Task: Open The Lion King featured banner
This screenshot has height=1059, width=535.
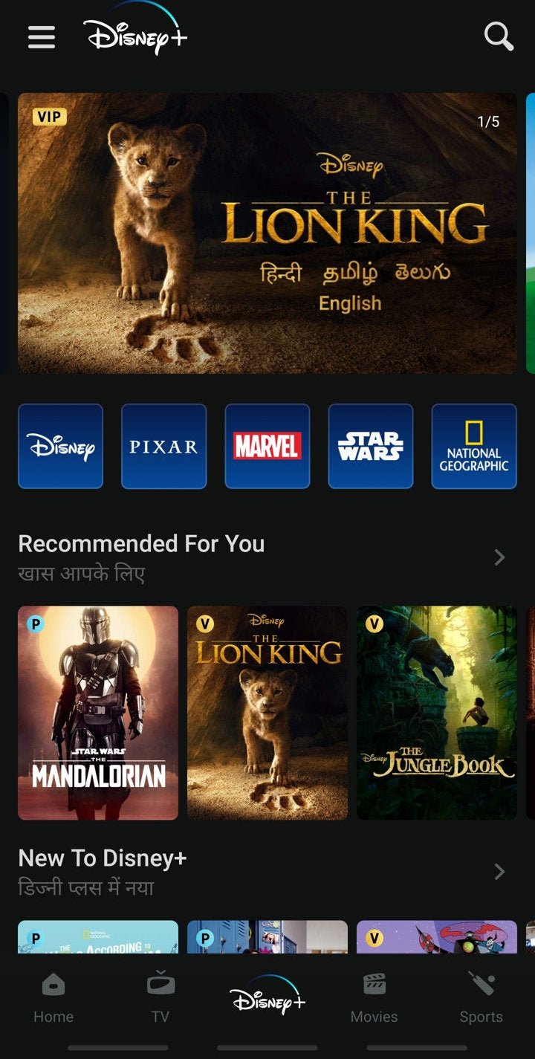Action: (267, 233)
